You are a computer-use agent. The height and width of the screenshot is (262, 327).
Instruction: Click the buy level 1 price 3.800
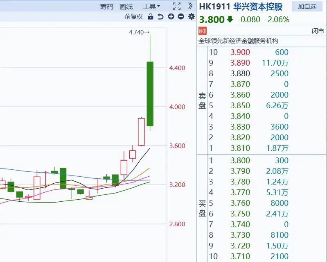click(240, 160)
